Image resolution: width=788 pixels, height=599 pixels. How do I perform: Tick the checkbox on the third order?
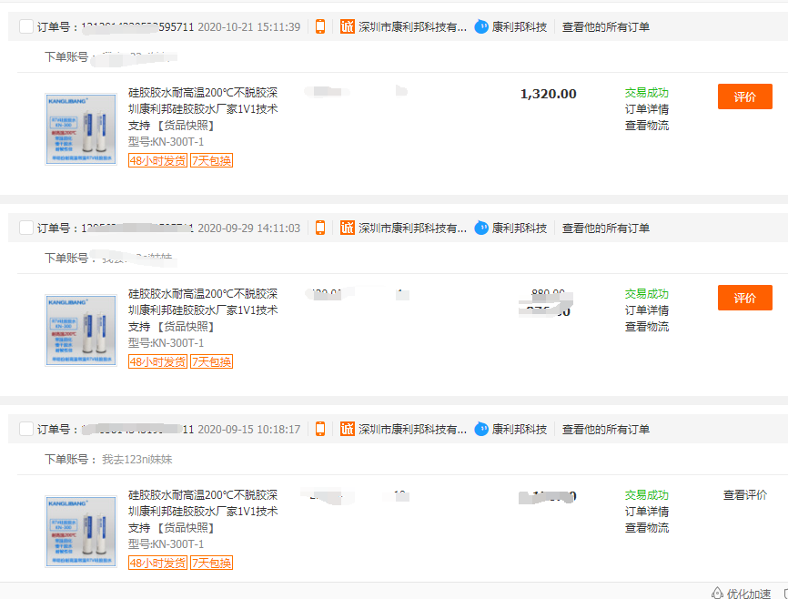[25, 429]
